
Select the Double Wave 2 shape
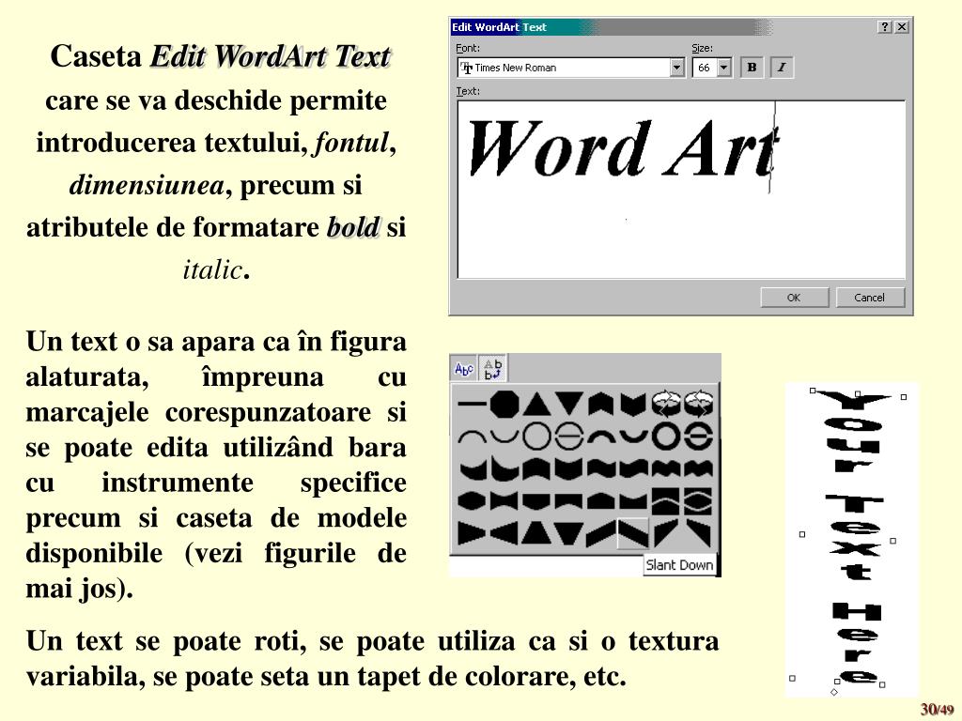click(698, 469)
